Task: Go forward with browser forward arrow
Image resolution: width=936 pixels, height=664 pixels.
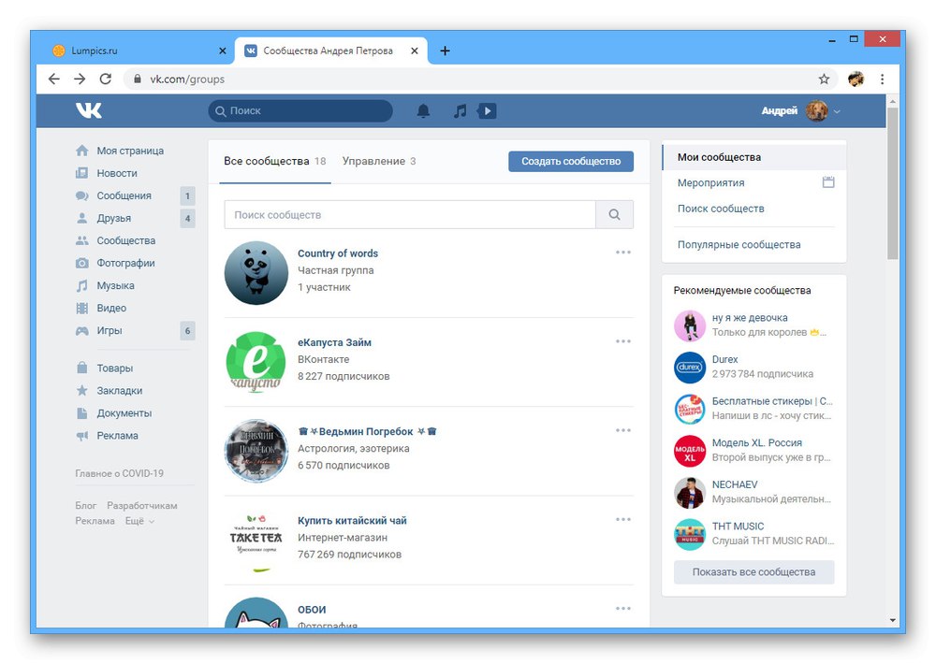Action: point(80,79)
